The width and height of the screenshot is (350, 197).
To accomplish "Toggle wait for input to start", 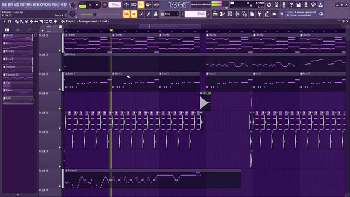I will click(x=133, y=5).
